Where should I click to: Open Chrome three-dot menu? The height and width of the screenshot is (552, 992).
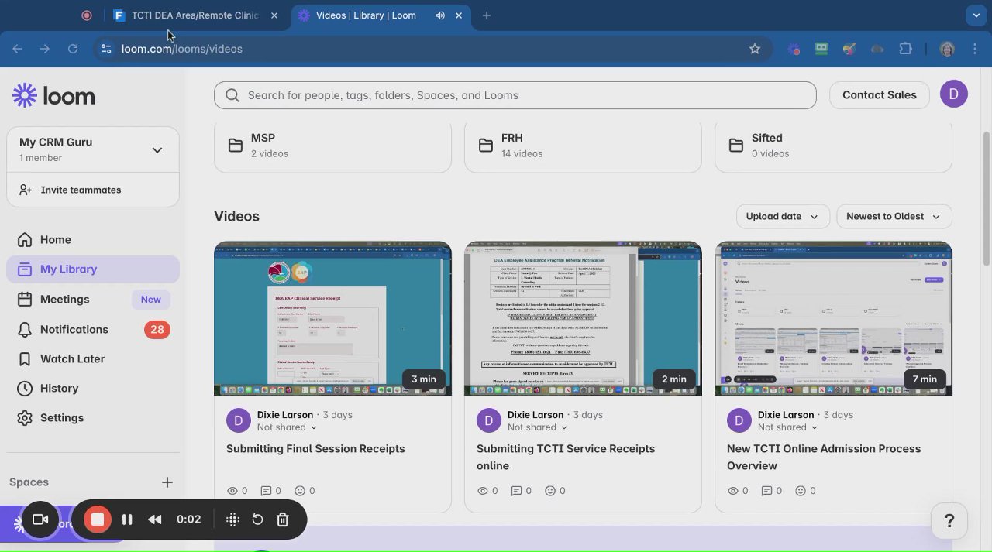click(975, 49)
